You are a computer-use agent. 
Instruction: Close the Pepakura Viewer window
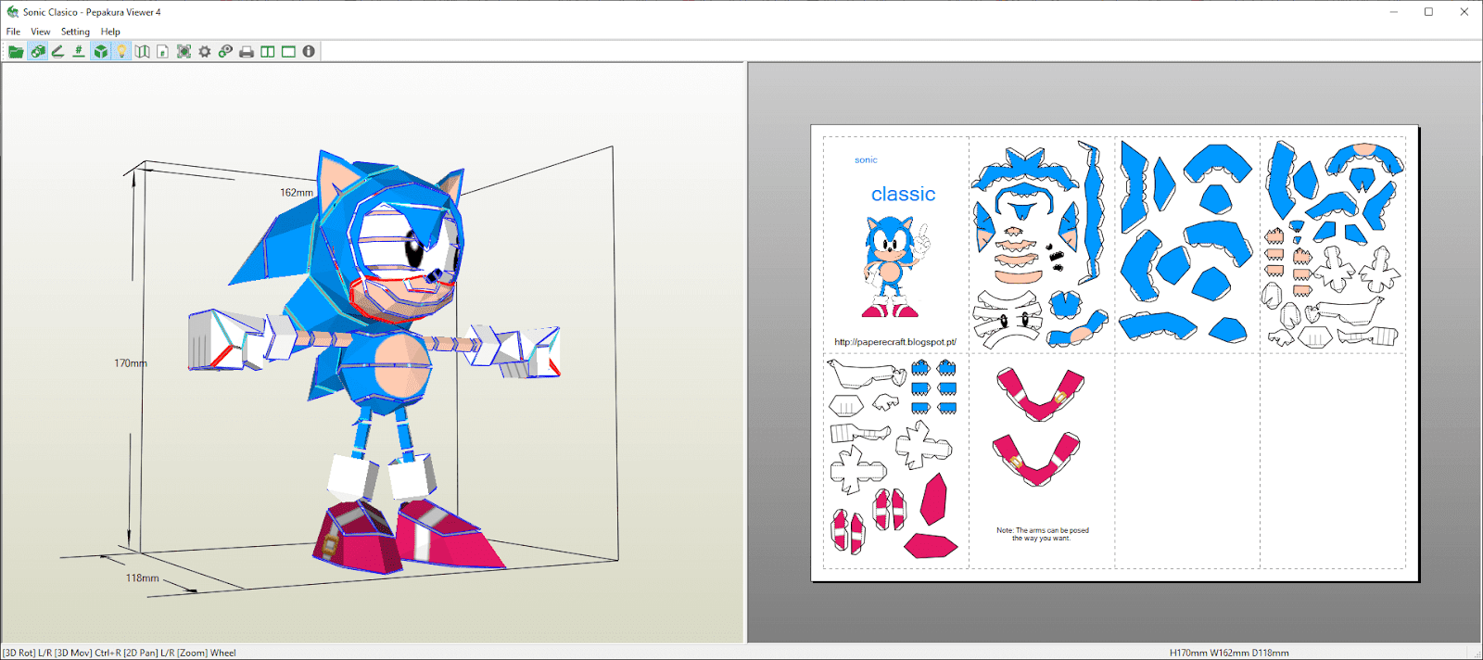tap(1464, 12)
